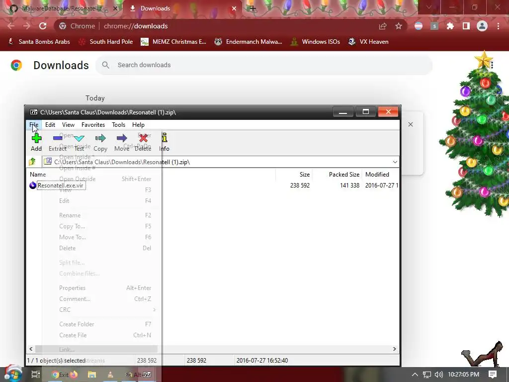This screenshot has height=382, width=509.
Task: Reload the Chrome page
Action: pos(43,26)
